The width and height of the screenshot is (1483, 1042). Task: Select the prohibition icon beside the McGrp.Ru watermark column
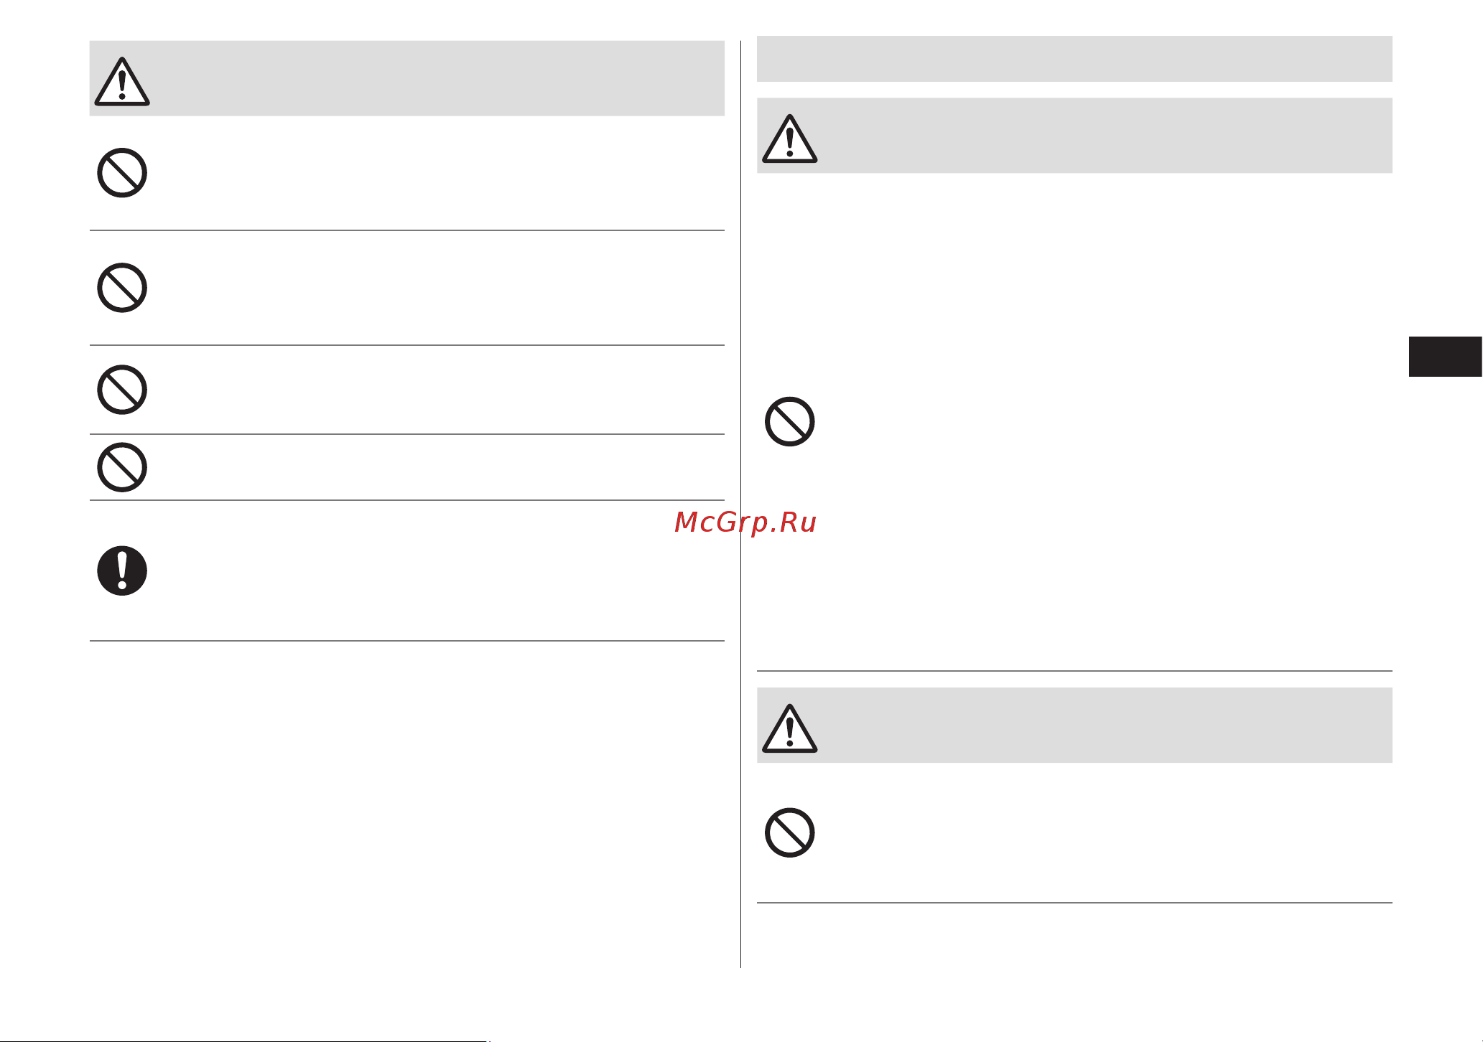click(x=789, y=421)
